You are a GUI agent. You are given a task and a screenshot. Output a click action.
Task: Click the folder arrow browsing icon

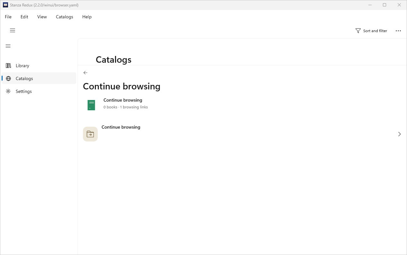coord(90,134)
